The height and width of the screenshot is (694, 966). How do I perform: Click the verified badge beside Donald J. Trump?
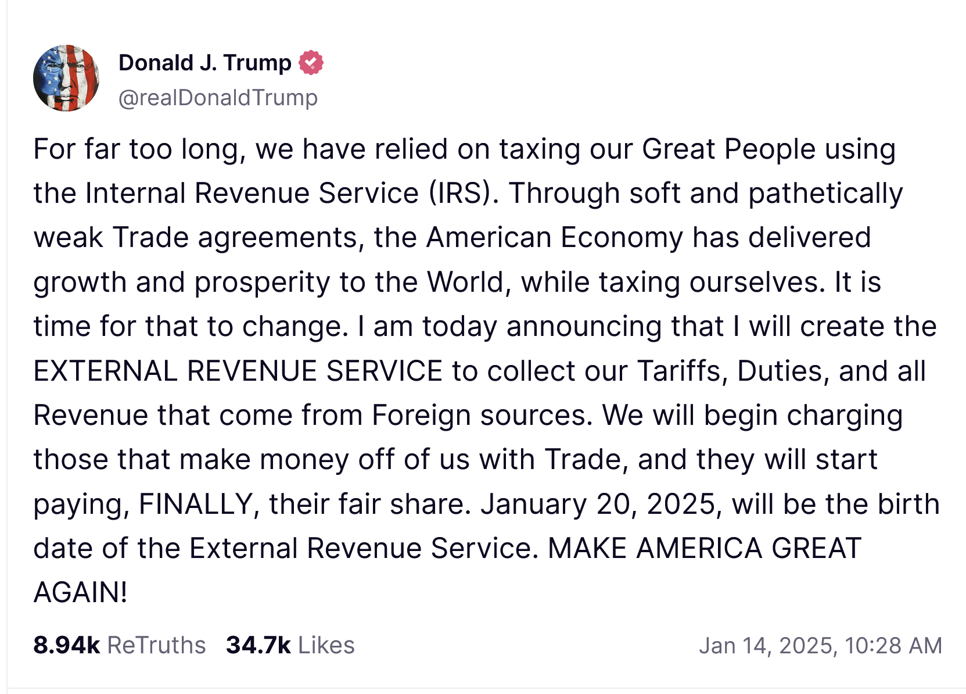(x=311, y=63)
